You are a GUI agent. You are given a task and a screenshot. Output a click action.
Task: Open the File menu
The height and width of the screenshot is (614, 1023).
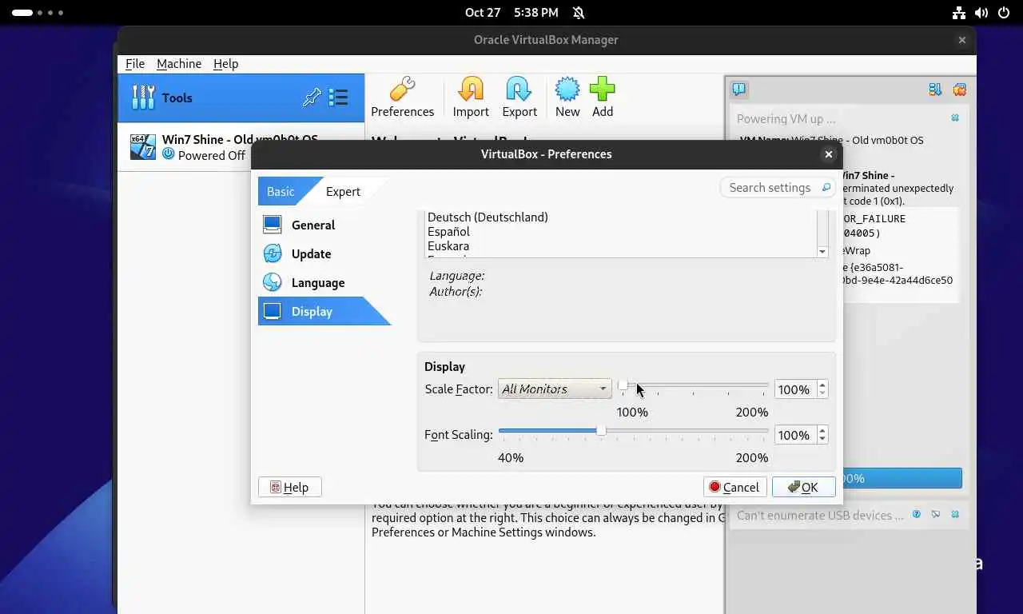[135, 63]
